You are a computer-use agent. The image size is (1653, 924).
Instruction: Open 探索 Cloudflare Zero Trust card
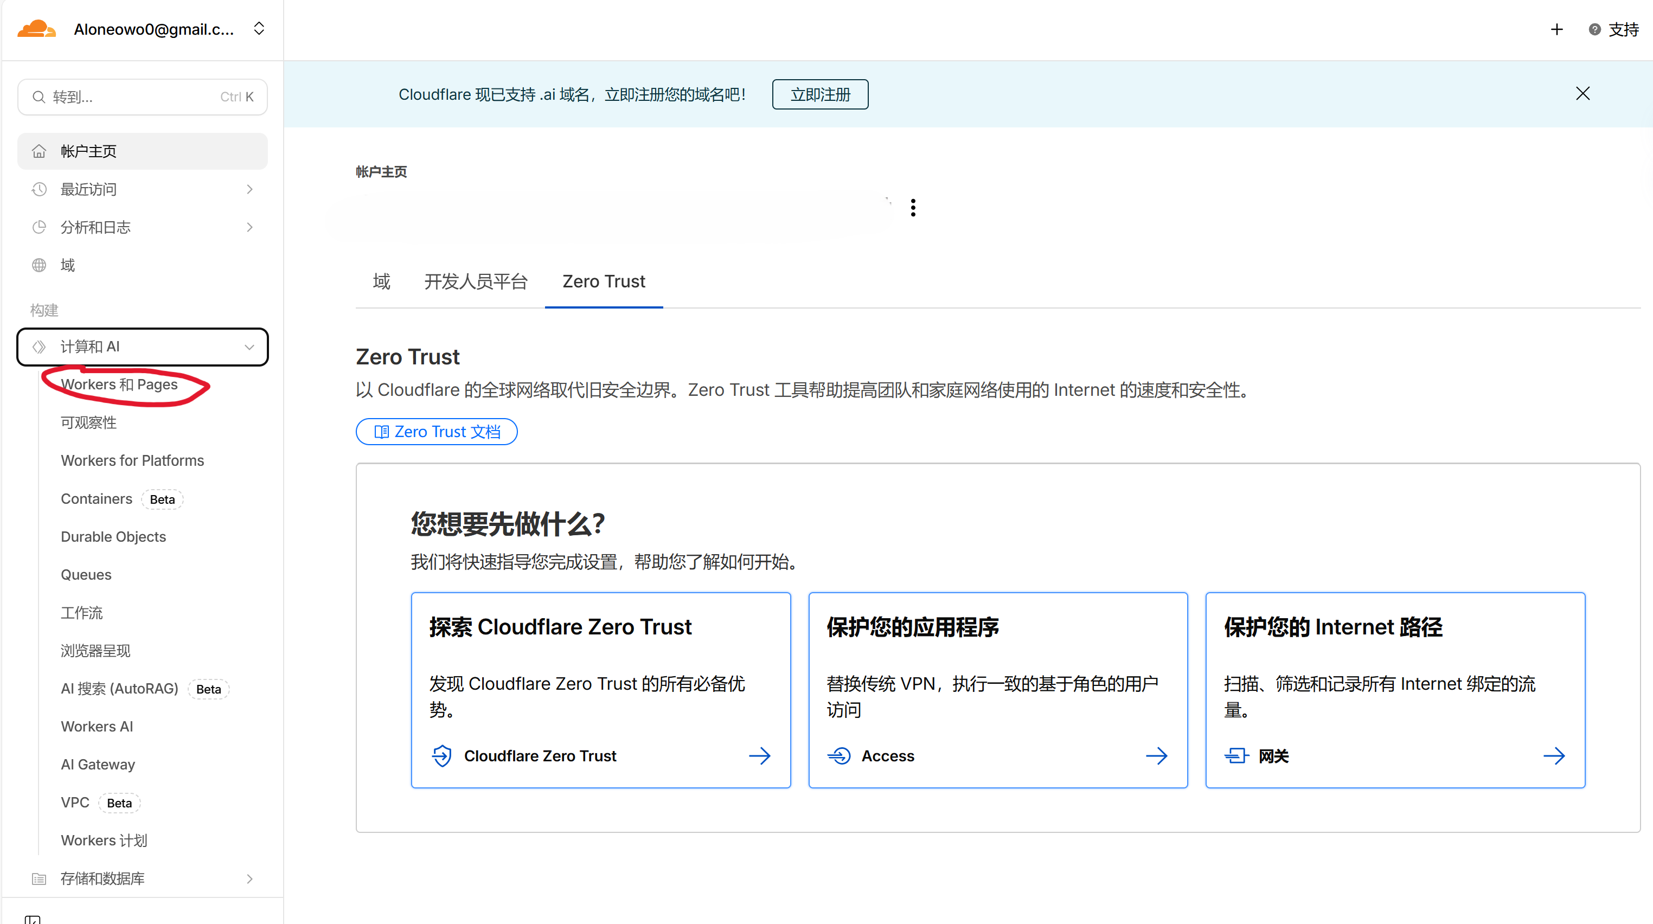tap(601, 690)
